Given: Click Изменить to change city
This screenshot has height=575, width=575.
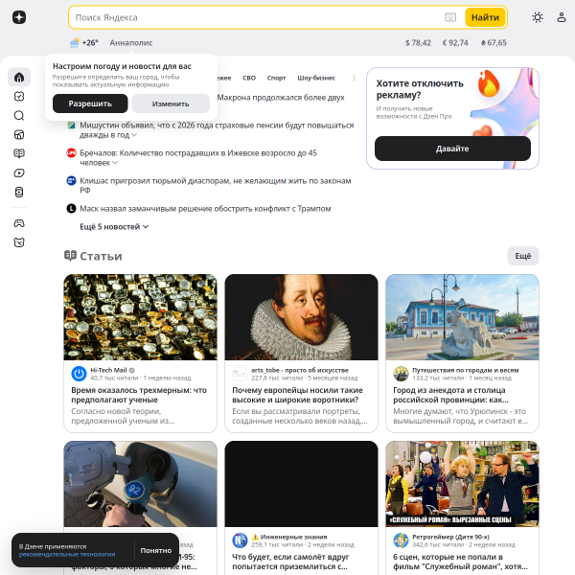Looking at the screenshot, I should pos(171,103).
